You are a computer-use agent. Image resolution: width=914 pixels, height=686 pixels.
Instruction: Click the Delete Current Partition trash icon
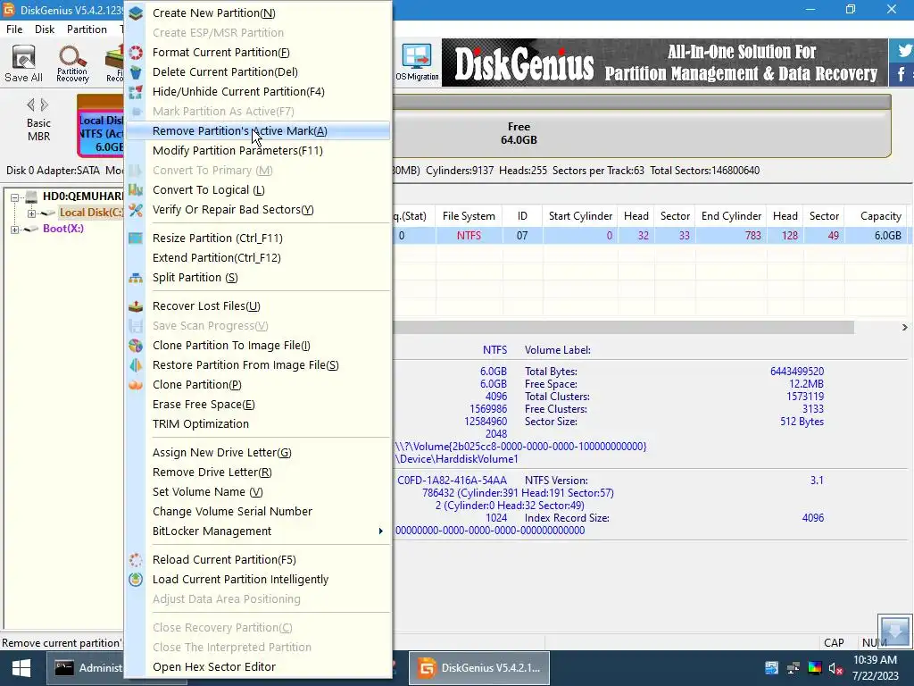[x=136, y=72]
